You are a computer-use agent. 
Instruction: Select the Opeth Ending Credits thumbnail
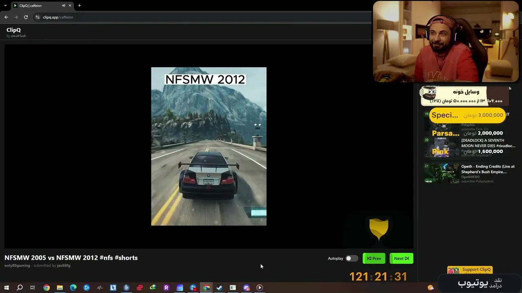[x=442, y=173]
